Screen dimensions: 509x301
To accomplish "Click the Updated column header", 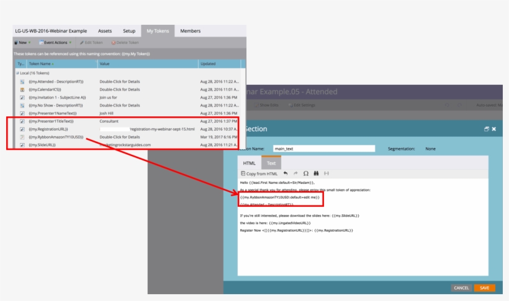I will coord(220,64).
